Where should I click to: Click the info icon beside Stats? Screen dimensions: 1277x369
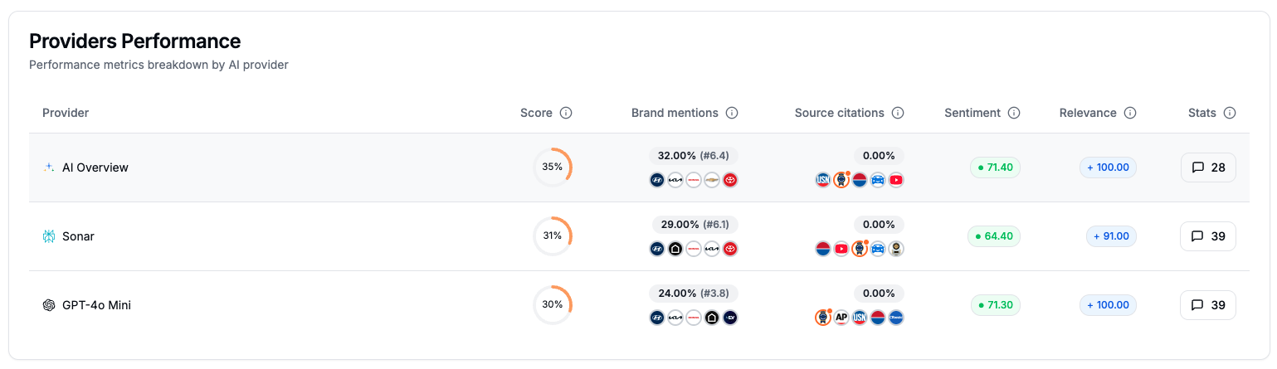pyautogui.click(x=1230, y=113)
